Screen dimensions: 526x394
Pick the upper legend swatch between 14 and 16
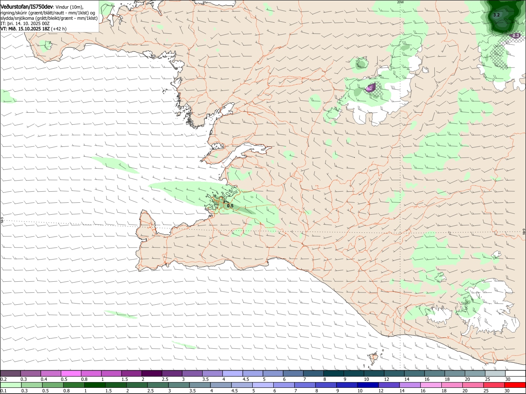(x=415, y=373)
